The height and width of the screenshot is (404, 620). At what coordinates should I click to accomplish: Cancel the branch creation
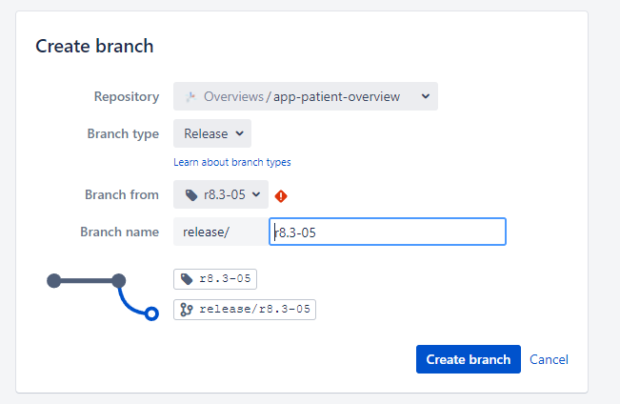tap(549, 359)
